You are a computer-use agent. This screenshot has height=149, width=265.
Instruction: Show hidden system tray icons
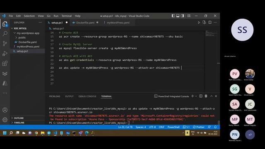183,133
